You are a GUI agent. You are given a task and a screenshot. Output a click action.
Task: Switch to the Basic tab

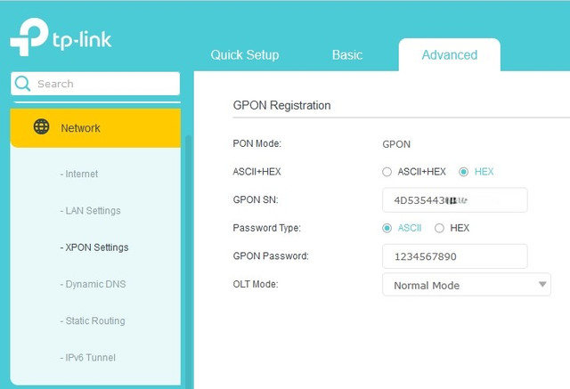pos(347,55)
